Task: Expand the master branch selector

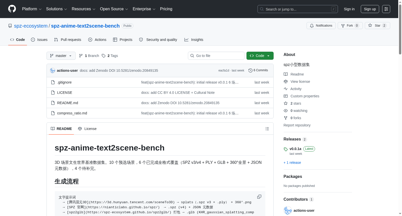Action: pos(61,56)
